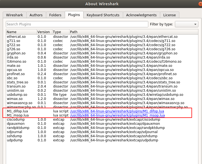Select the g711.so plugin row

pos(102,41)
